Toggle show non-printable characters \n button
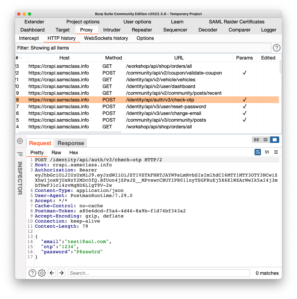This screenshot has width=297, height=299. (267, 152)
